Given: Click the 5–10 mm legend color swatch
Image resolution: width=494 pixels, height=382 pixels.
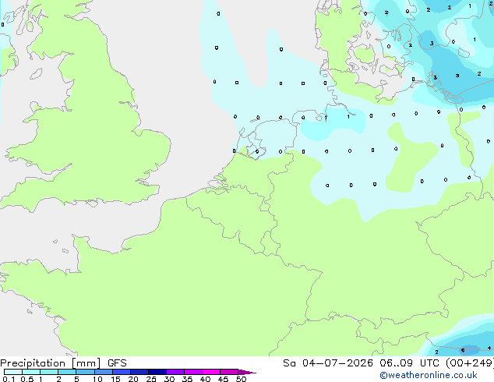Looking at the screenshot, I should [85, 372].
